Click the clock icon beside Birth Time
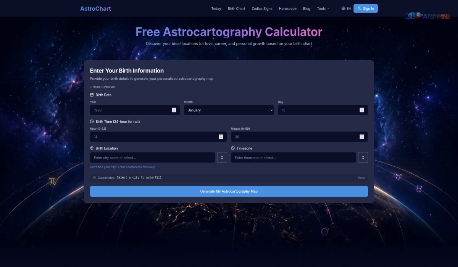Image resolution: width=458 pixels, height=267 pixels. click(92, 121)
